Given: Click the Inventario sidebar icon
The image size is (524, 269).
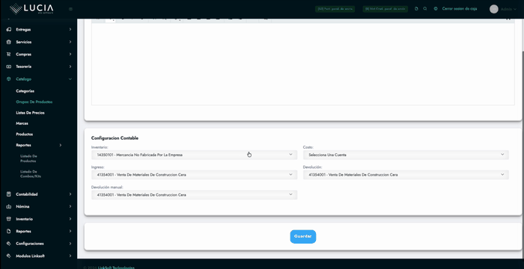Looking at the screenshot, I should click(x=9, y=219).
